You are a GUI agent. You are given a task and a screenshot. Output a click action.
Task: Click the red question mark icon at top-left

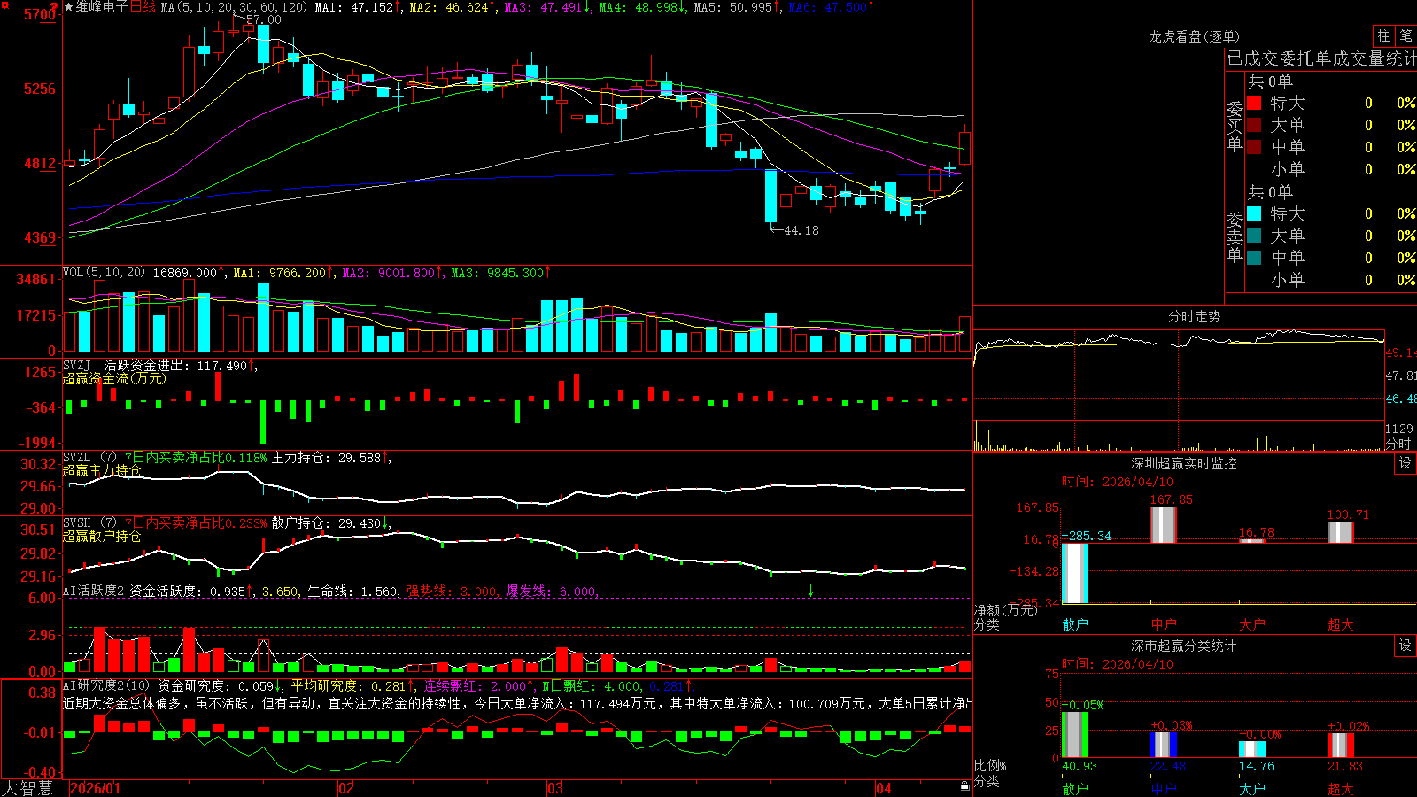coord(55,8)
